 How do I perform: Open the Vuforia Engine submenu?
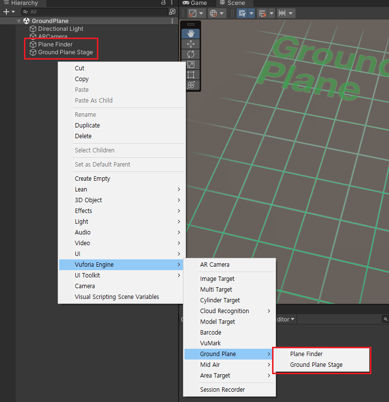[x=121, y=265]
